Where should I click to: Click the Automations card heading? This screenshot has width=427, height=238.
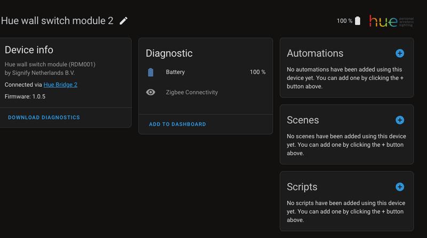[x=315, y=53]
